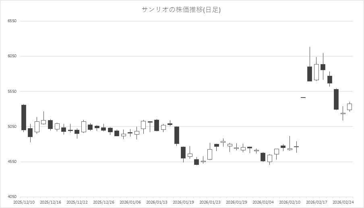Click the 4050 axis label at bottom
This screenshot has height=208, width=364.
12,197
